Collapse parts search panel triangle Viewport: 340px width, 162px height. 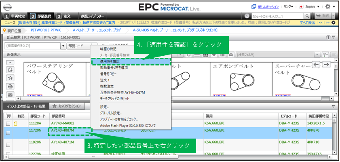(x=333, y=38)
